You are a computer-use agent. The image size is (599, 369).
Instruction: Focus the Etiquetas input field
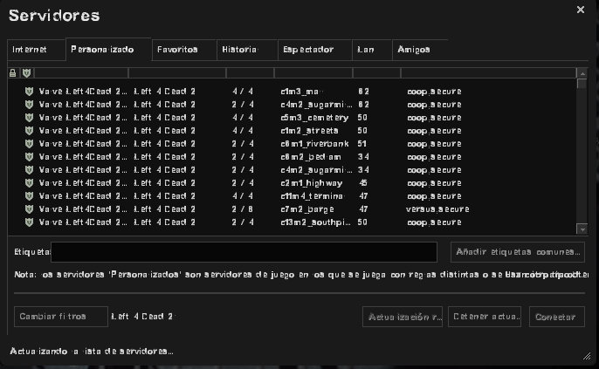pos(244,252)
